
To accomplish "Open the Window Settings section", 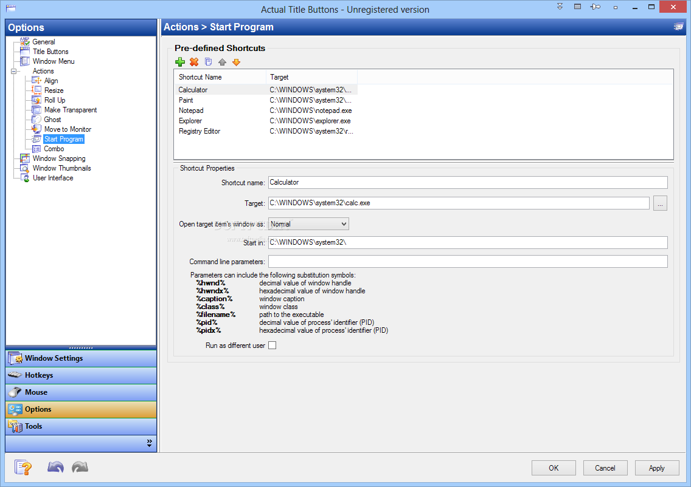I will coord(81,358).
